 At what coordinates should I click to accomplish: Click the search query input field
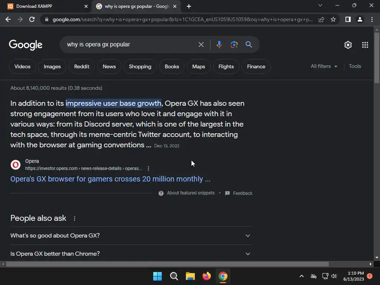click(131, 45)
